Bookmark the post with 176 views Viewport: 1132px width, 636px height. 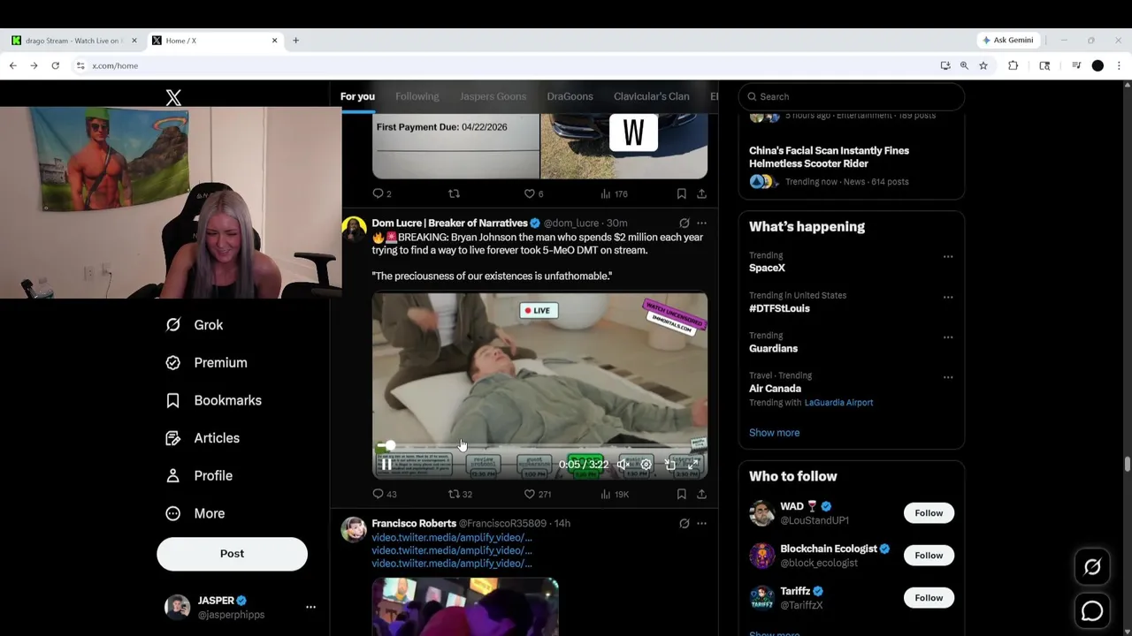[681, 193]
